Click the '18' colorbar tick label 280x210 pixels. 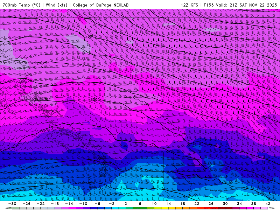click(182, 204)
